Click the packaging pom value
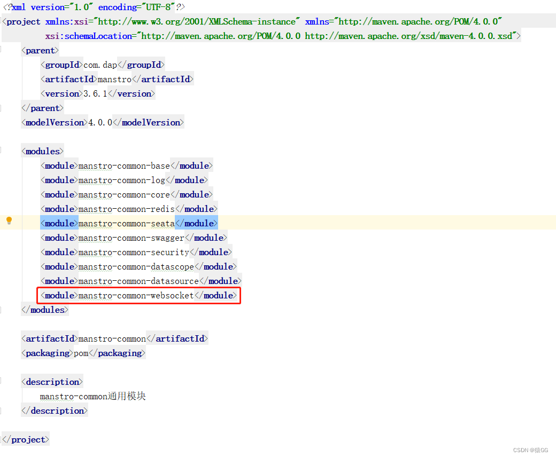 81,353
